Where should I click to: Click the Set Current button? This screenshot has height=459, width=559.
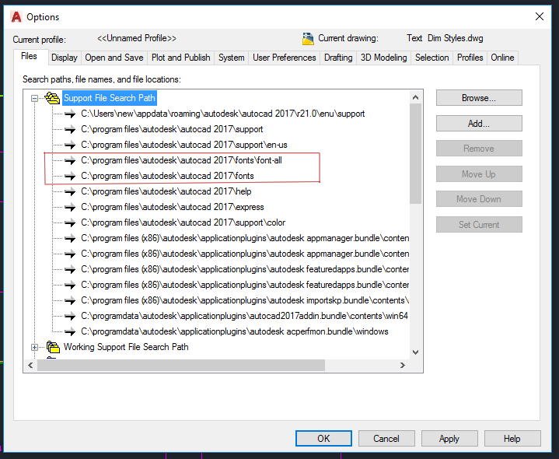[x=479, y=225]
